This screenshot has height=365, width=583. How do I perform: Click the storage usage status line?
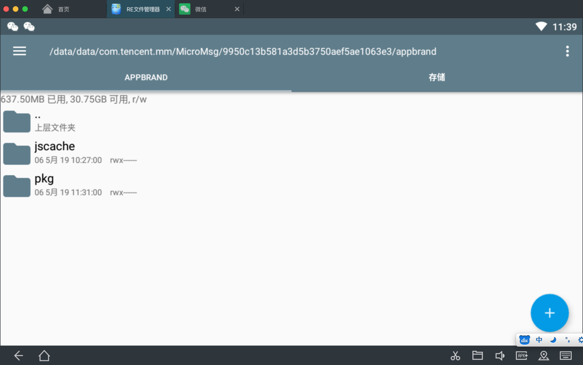[x=74, y=99]
